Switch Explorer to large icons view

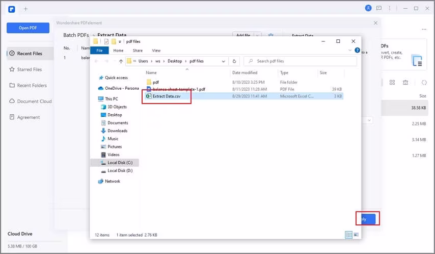[x=356, y=235]
